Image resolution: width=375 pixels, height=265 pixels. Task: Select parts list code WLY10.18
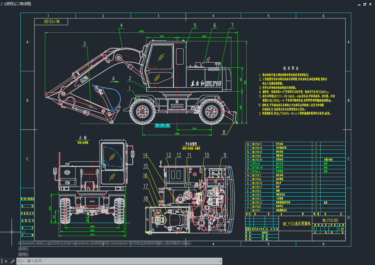(257, 152)
